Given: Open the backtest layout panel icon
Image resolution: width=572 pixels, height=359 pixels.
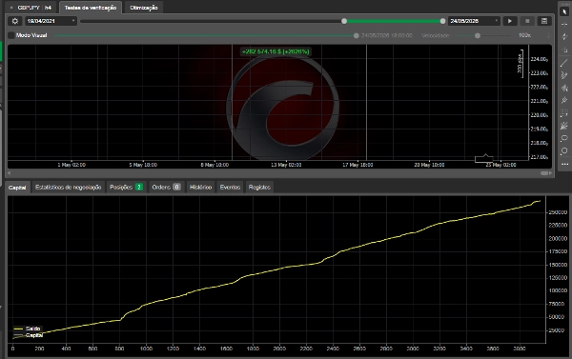Looking at the screenshot, I should [x=544, y=21].
